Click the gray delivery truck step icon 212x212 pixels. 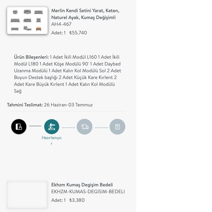(x=84, y=127)
